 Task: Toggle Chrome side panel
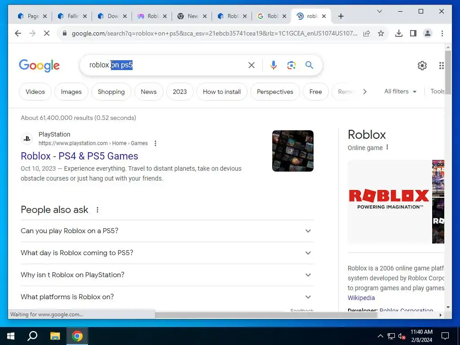[413, 33]
